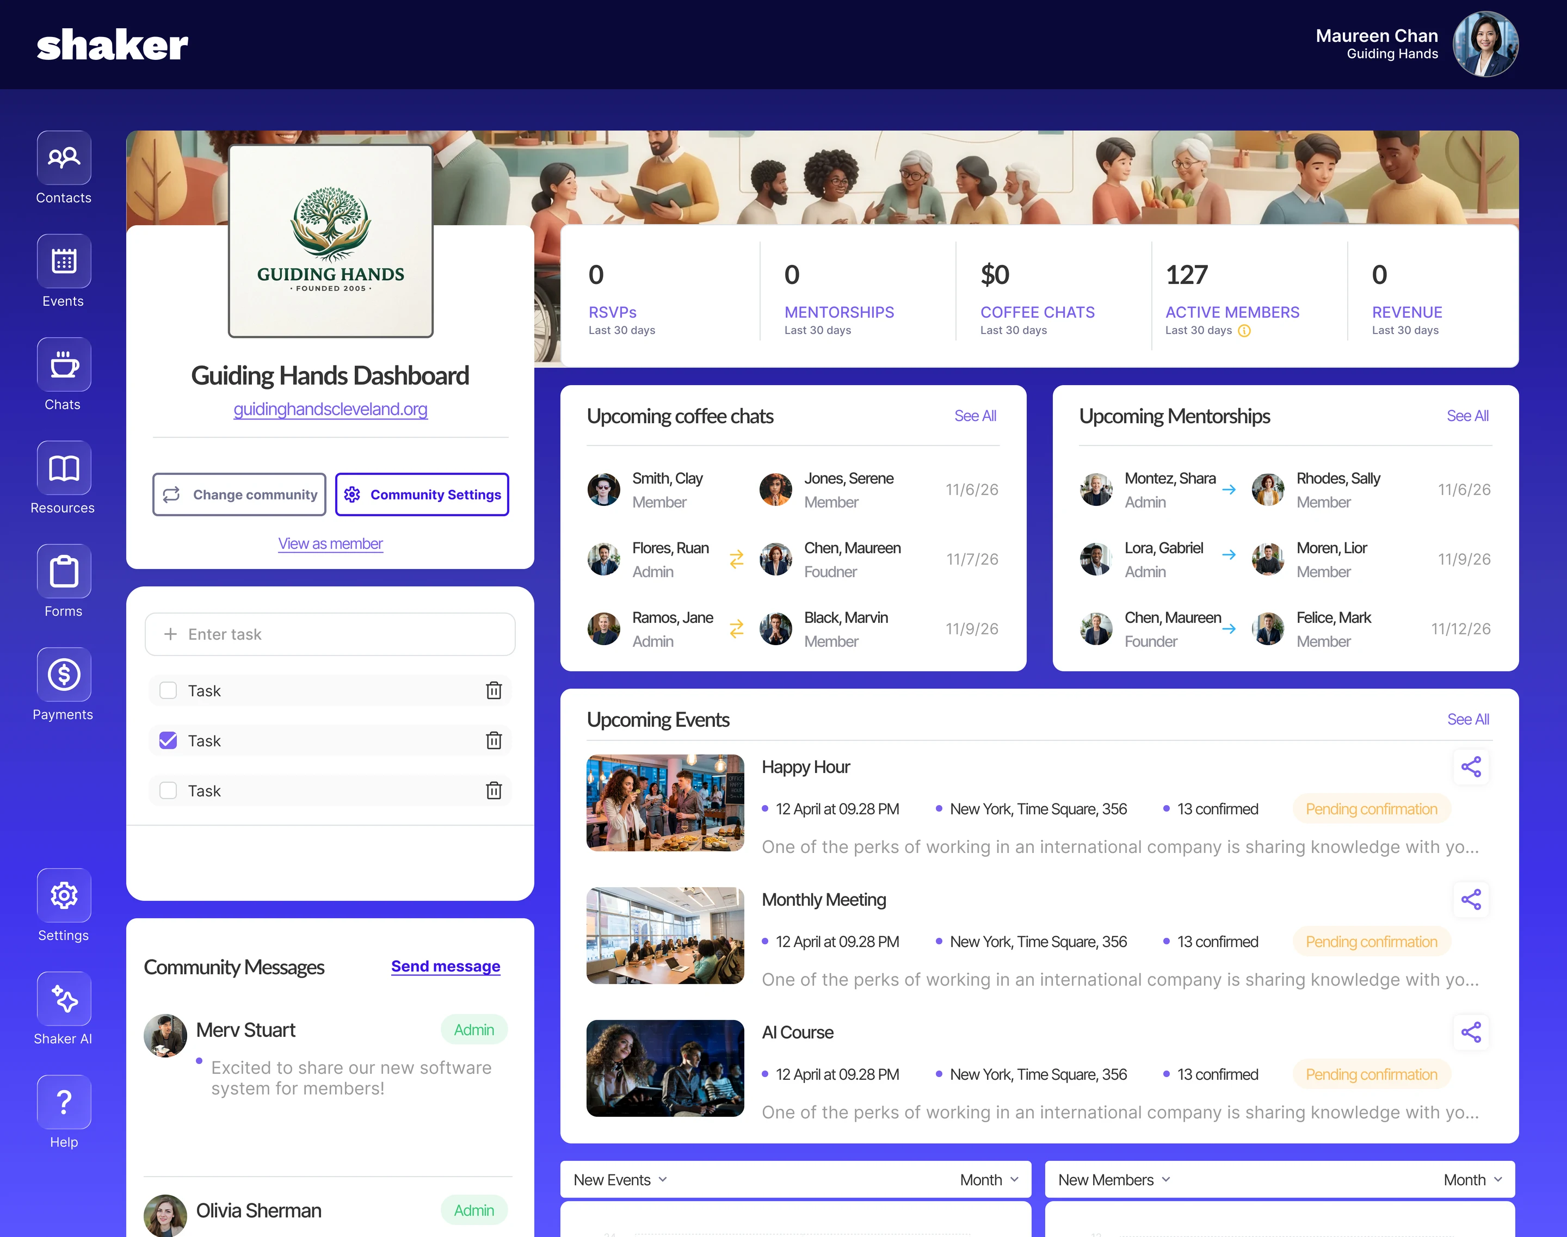1567x1237 pixels.
Task: See all upcoming coffee chats
Action: click(x=975, y=416)
